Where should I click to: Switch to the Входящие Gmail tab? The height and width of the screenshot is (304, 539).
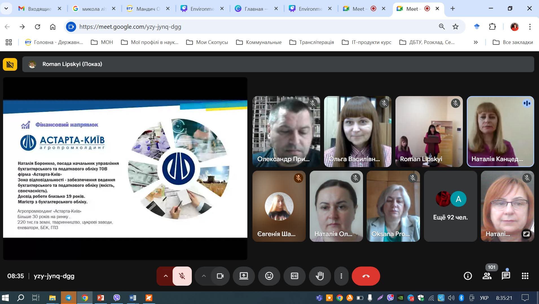(39, 9)
